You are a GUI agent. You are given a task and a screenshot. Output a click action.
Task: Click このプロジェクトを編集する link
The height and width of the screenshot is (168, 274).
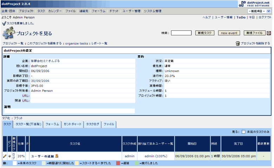[44, 43]
